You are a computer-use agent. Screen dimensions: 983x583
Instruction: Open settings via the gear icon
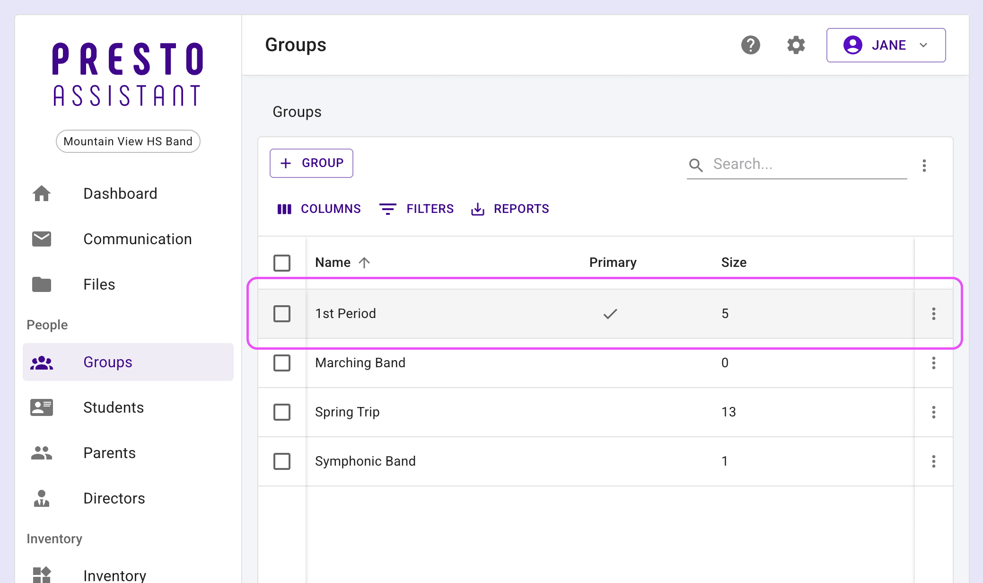(796, 45)
